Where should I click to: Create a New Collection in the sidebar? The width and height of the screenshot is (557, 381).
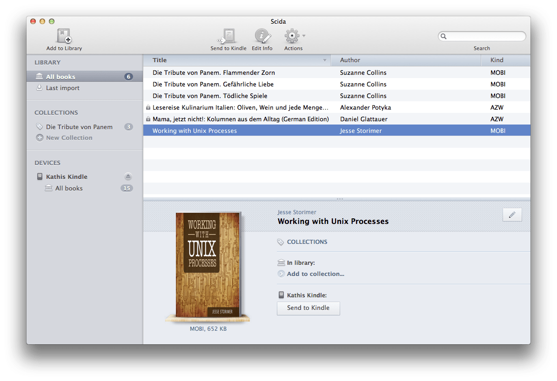69,138
